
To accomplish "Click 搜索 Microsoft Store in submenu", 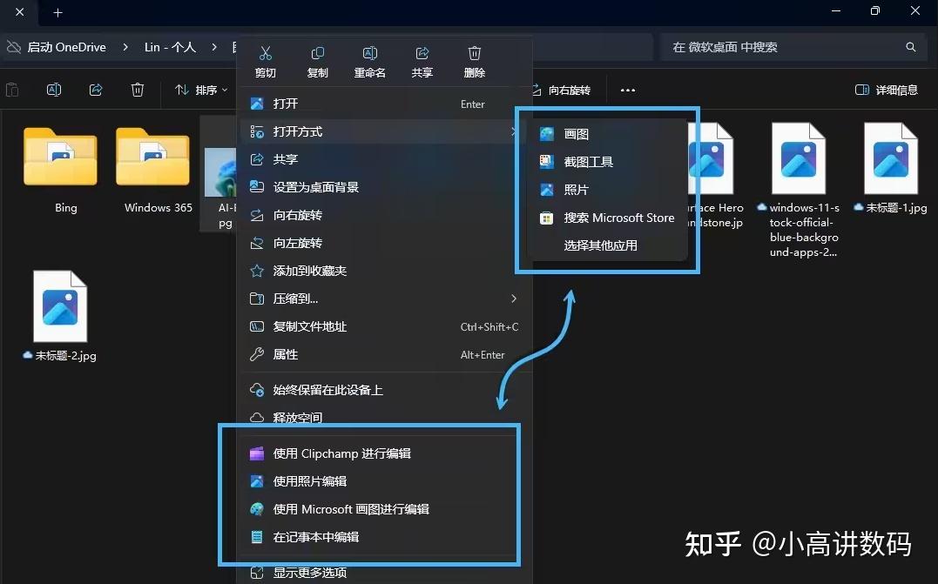I will pyautogui.click(x=608, y=218).
